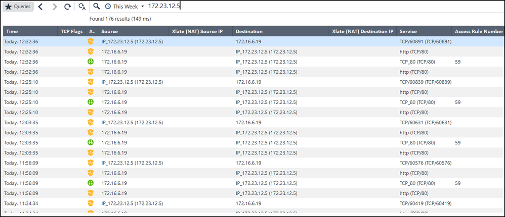Click the Xlate (NAT) Source IP header
Screen dimensions: 505x217
(197, 31)
